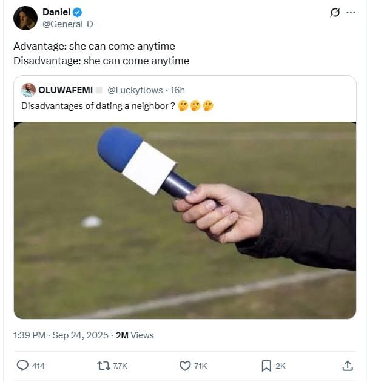367x382 pixels.
Task: Like the post with heart icon
Action: (x=186, y=366)
